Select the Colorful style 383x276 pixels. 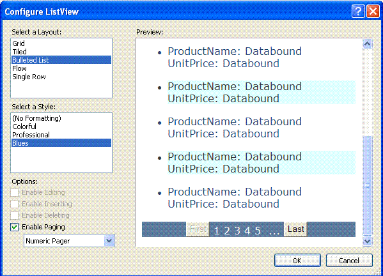pos(61,126)
